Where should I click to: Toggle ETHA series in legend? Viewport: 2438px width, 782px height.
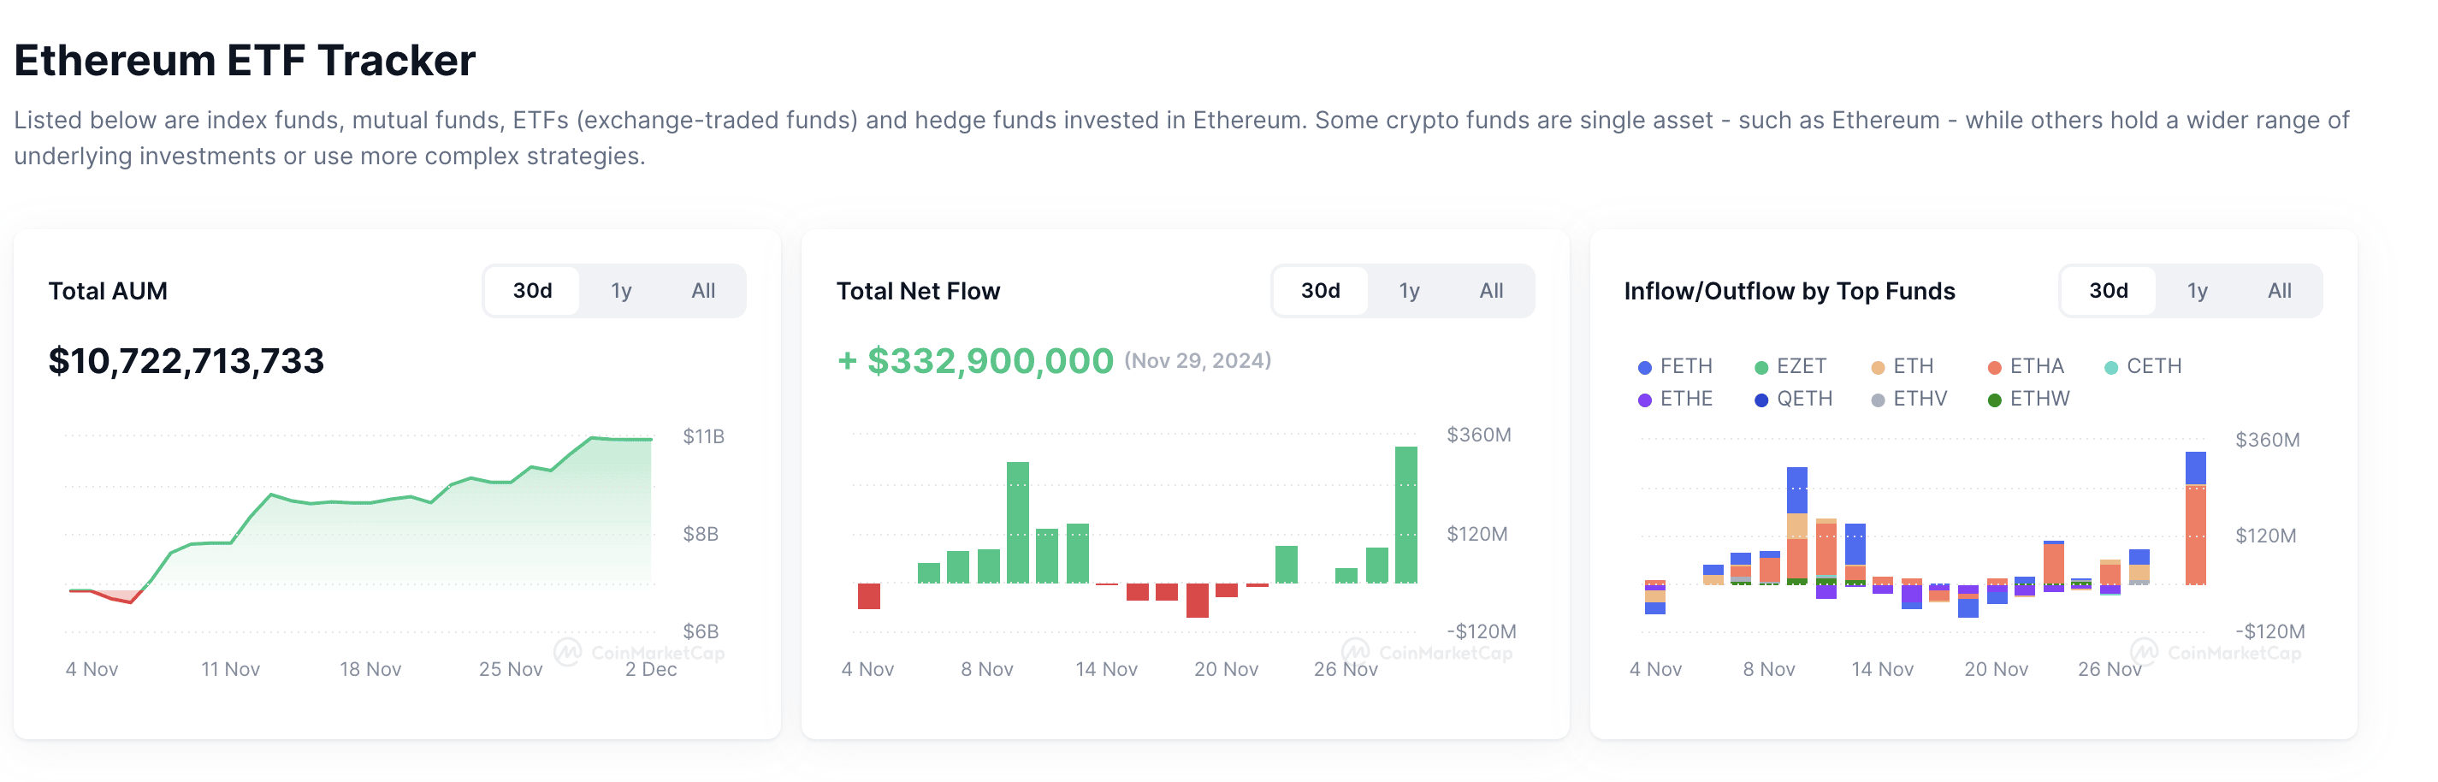tap(2026, 366)
